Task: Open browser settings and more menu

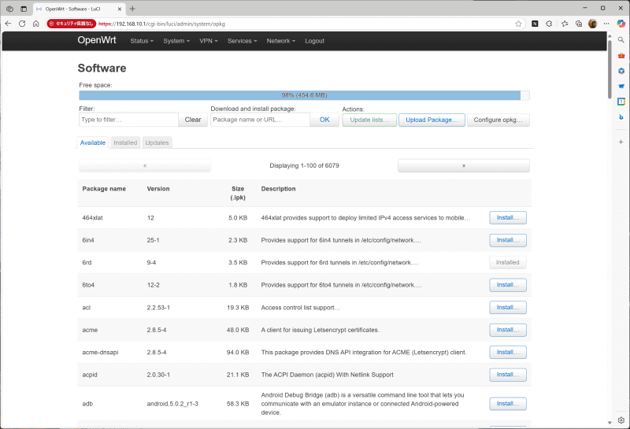Action: click(606, 24)
